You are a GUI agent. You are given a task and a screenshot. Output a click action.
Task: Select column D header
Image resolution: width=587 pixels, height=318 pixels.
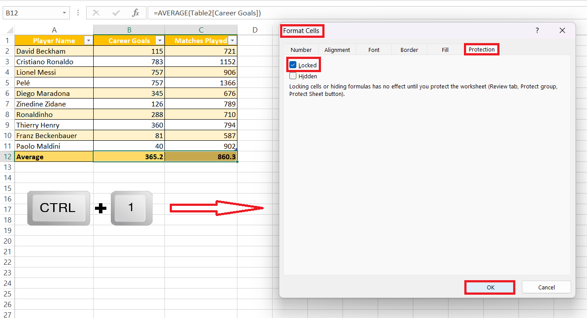tap(255, 30)
